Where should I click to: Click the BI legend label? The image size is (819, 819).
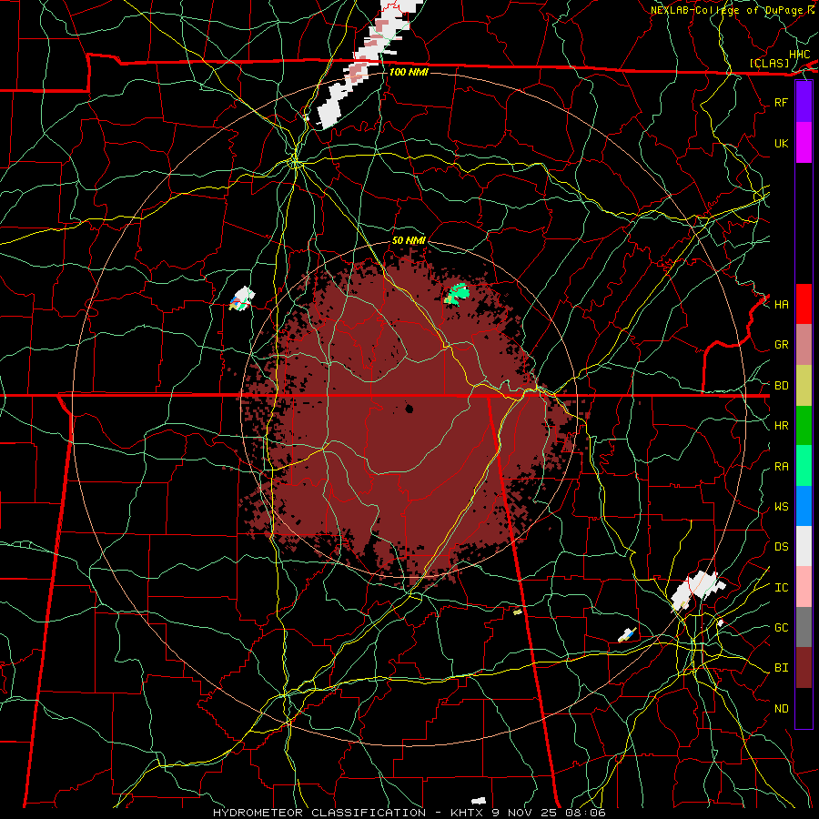pos(782,668)
